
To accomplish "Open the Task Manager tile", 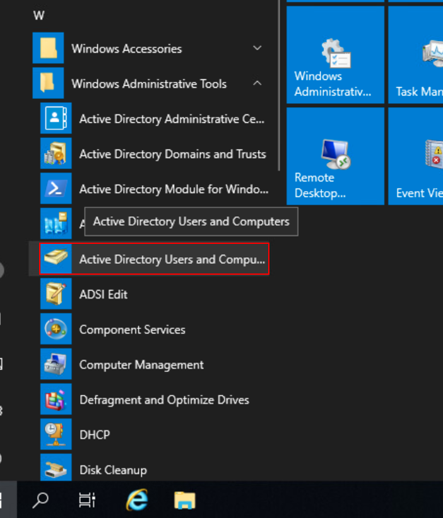I will point(416,54).
